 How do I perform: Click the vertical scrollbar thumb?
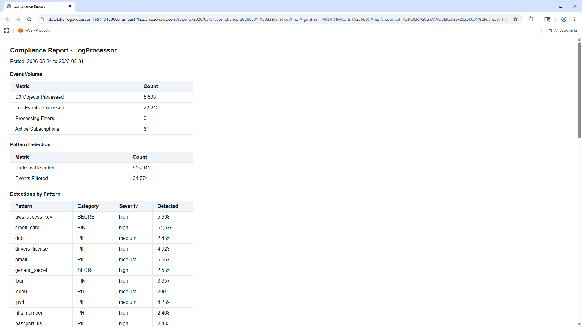click(x=579, y=90)
